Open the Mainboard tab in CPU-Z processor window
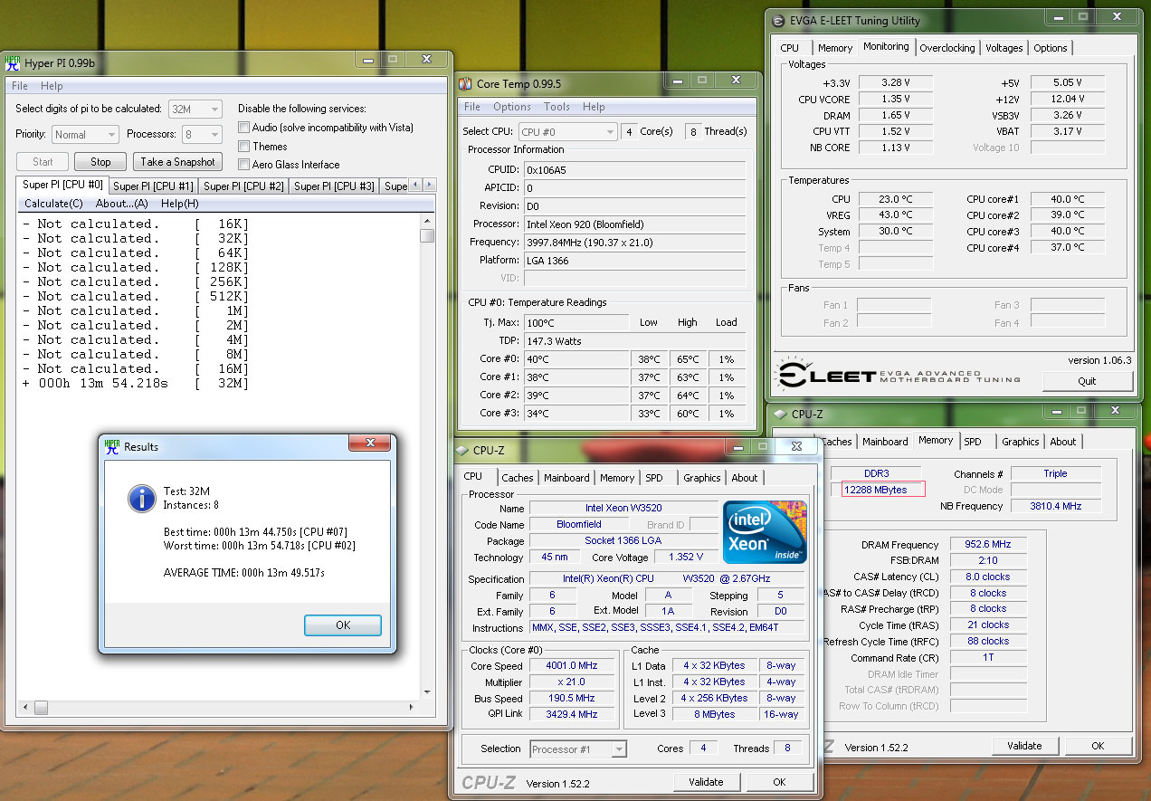The image size is (1151, 801). click(x=567, y=478)
